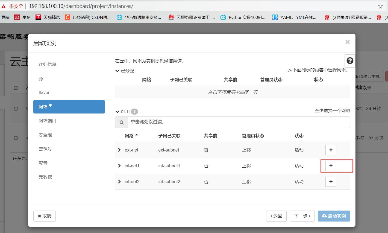Image resolution: width=388 pixels, height=233 pixels.
Task: Click the int-net2 network name
Action: 132,182
